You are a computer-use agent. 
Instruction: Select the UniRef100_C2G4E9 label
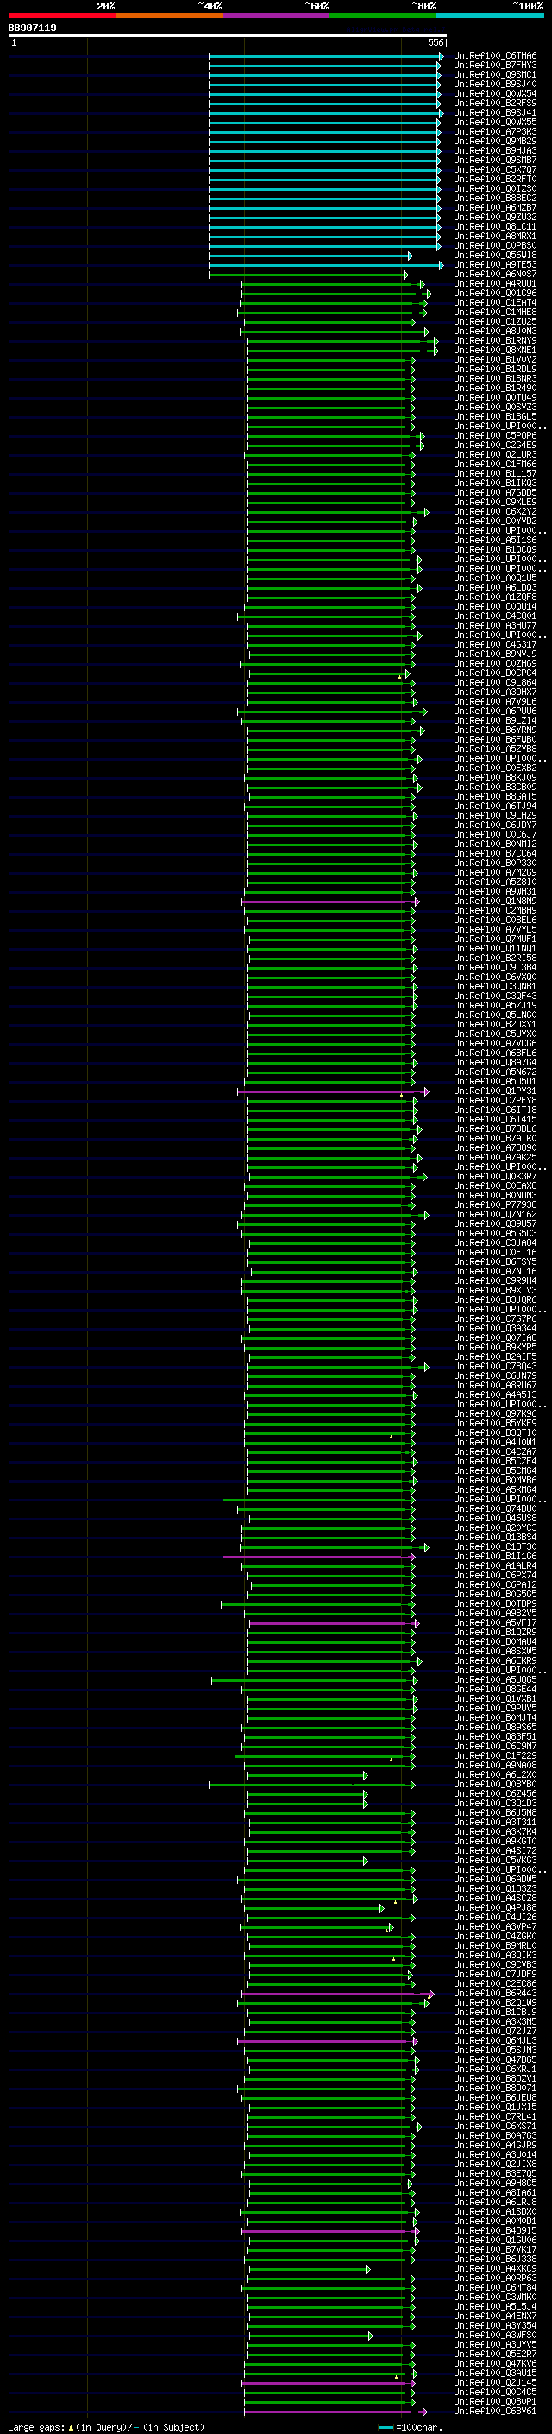(495, 446)
